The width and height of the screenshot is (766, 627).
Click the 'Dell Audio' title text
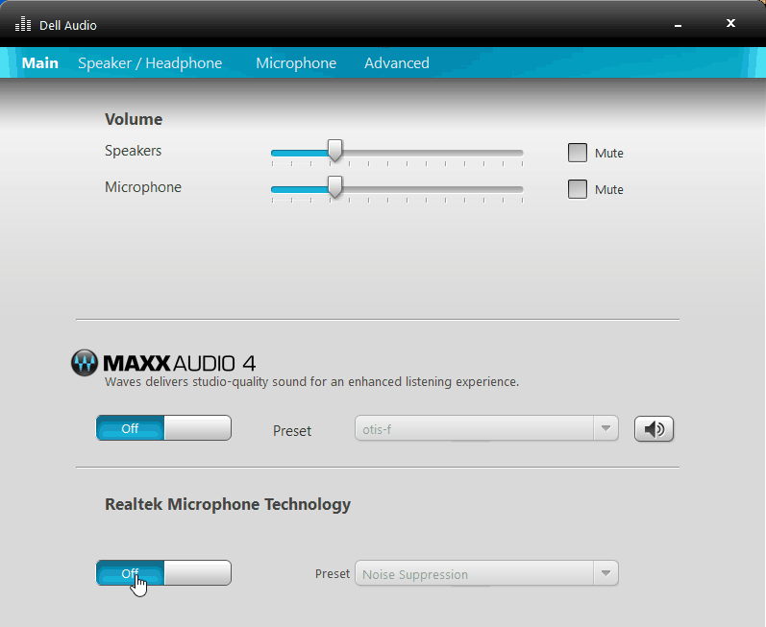pyautogui.click(x=68, y=25)
